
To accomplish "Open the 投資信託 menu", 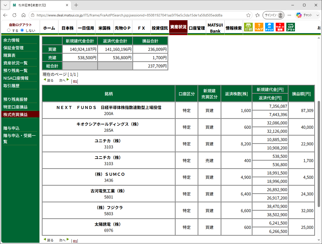I will coord(160,28).
